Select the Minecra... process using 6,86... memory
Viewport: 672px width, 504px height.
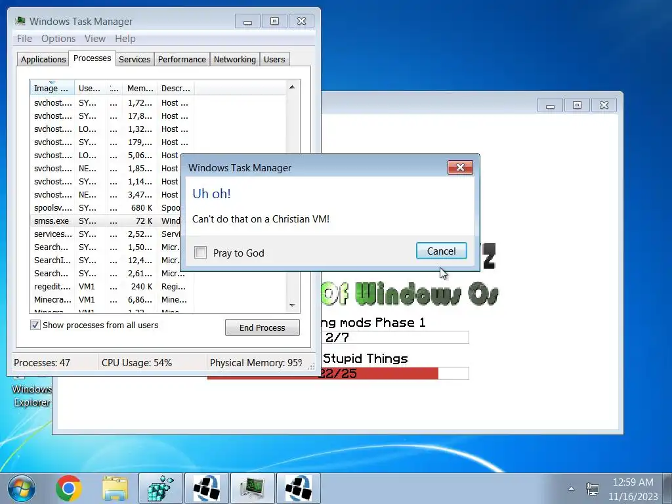pyautogui.click(x=112, y=299)
